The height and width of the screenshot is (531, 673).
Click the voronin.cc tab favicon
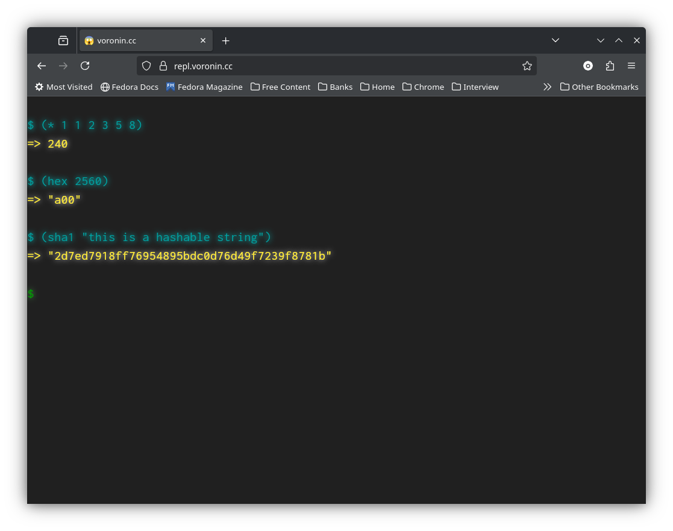89,40
